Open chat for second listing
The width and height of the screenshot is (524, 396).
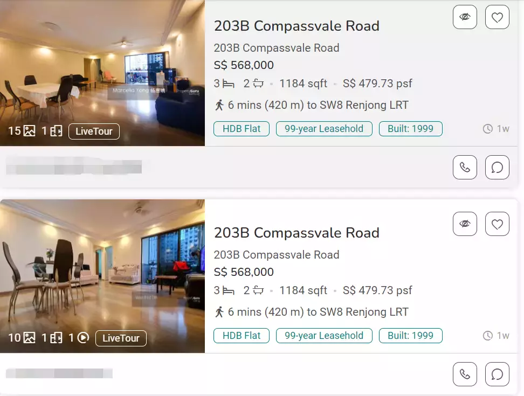(497, 374)
